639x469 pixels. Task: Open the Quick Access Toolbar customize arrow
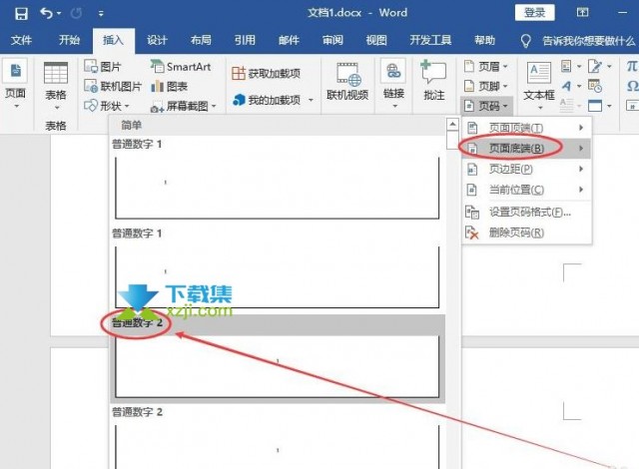pyautogui.click(x=101, y=14)
